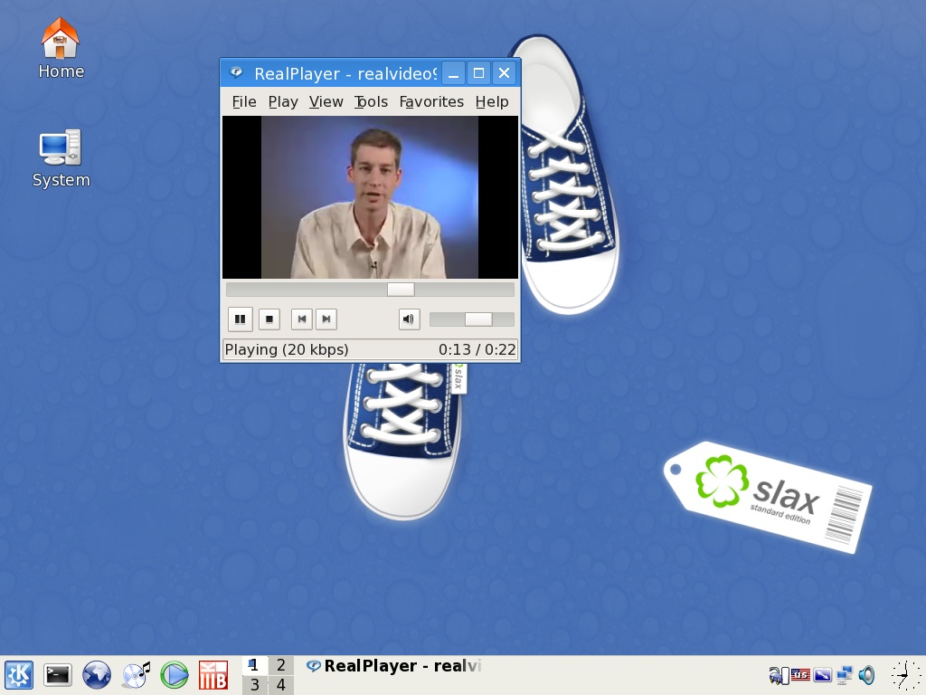The image size is (926, 695).
Task: Open the KDE K menu
Action: (x=19, y=675)
